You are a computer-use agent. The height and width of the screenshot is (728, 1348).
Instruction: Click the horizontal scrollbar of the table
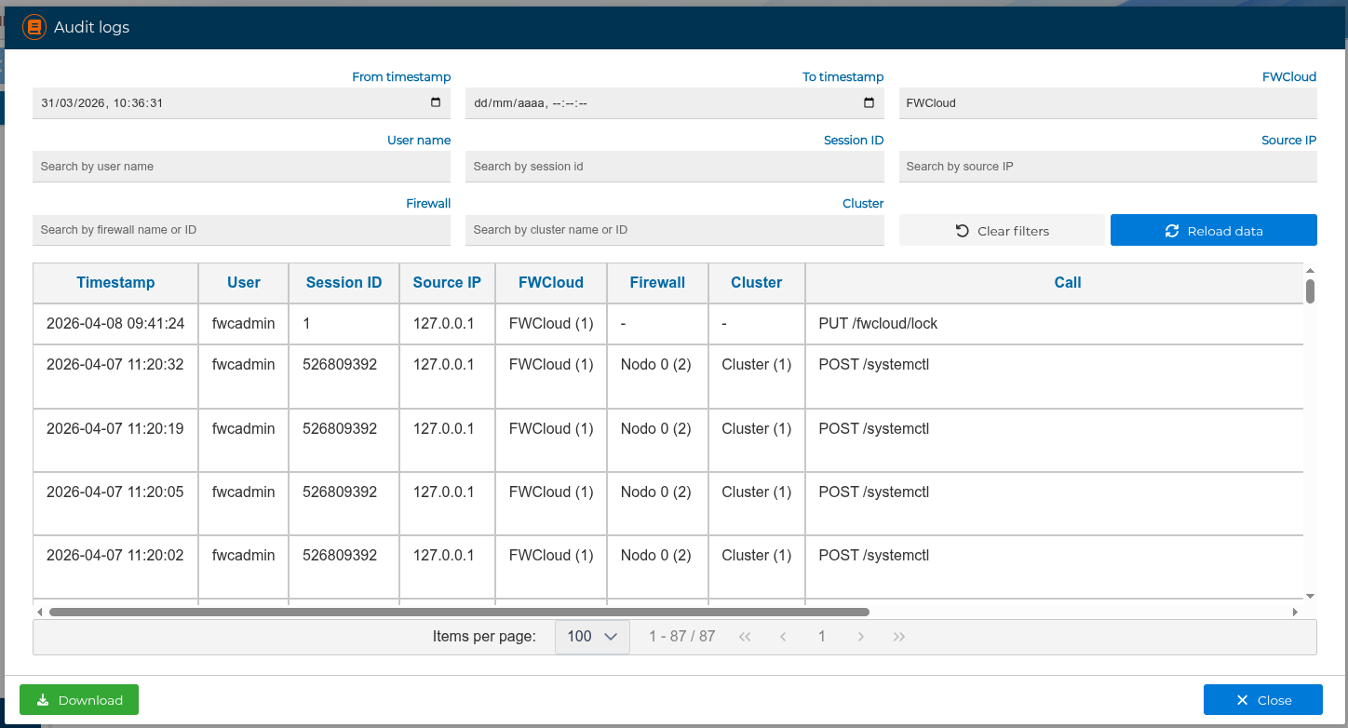click(x=459, y=613)
